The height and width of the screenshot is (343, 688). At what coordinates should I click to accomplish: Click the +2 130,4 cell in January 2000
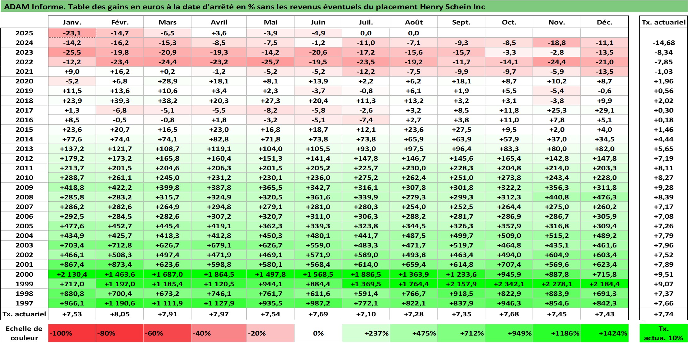tap(72, 274)
